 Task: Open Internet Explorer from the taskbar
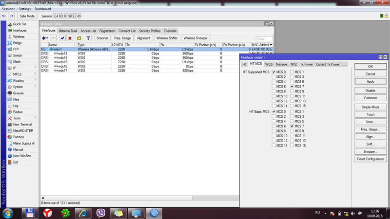83,213
